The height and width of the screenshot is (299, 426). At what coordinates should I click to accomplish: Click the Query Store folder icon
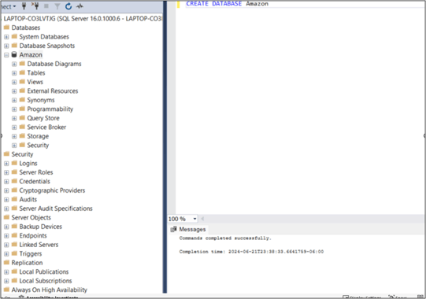(x=22, y=117)
